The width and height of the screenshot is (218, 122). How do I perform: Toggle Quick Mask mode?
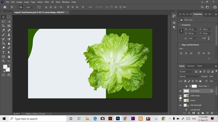pos(3,75)
